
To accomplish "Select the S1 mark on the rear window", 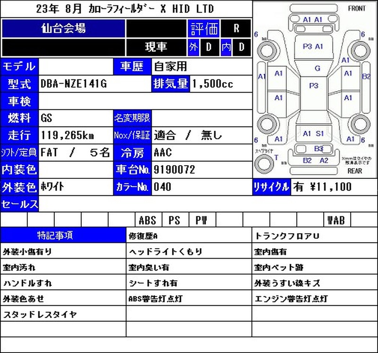I will 320,134.
